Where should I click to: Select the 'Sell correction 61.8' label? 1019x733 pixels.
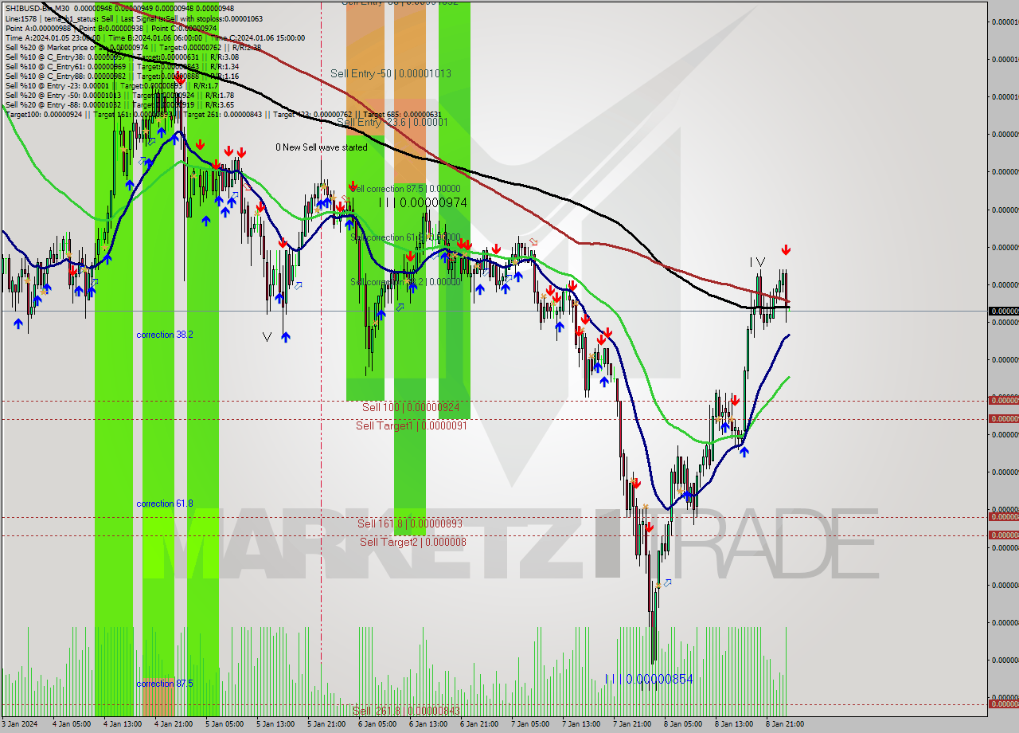pyautogui.click(x=406, y=237)
